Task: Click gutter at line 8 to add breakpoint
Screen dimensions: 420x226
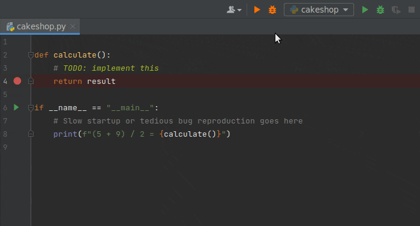Action: [x=17, y=134]
